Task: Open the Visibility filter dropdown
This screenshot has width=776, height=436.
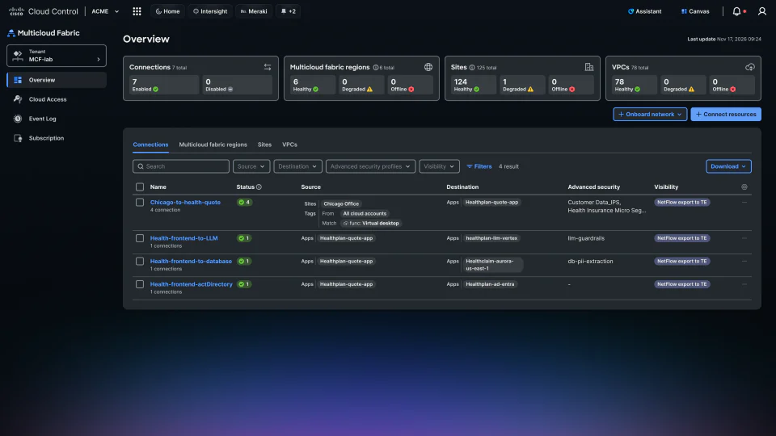Action: click(x=439, y=166)
